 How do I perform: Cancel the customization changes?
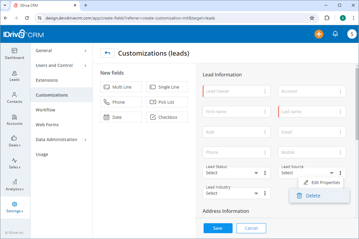251,228
